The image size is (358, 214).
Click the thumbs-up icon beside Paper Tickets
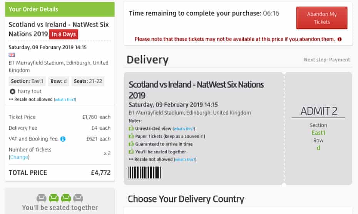tap(131, 136)
